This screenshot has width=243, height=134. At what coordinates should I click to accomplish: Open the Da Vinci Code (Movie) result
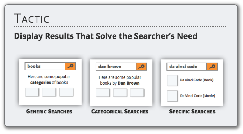click(198, 96)
